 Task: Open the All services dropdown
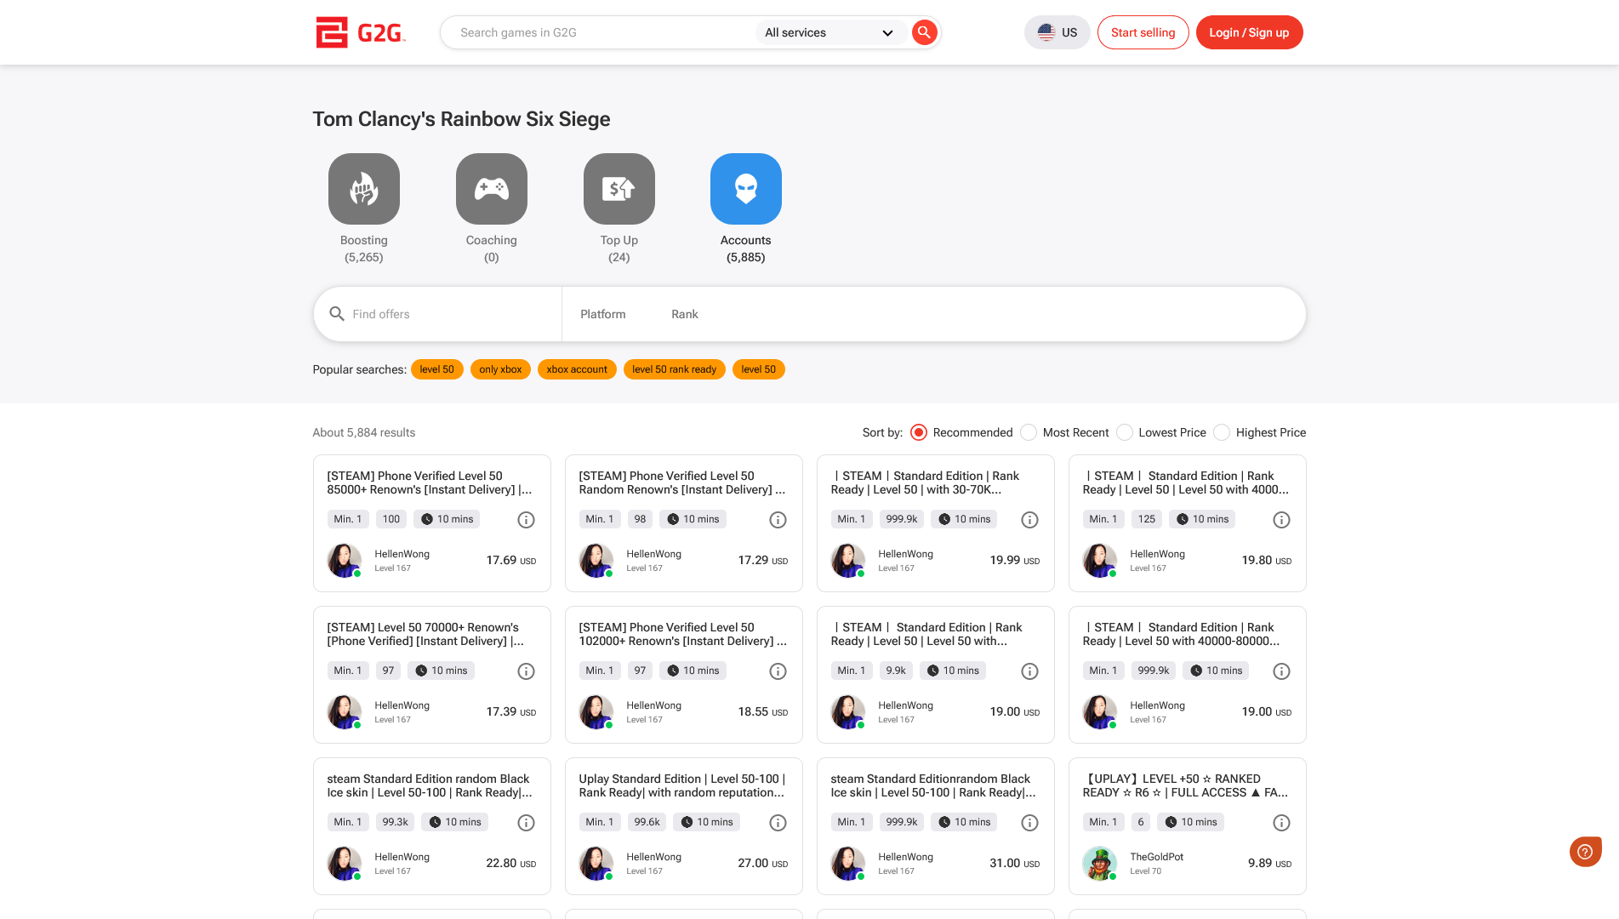(830, 32)
